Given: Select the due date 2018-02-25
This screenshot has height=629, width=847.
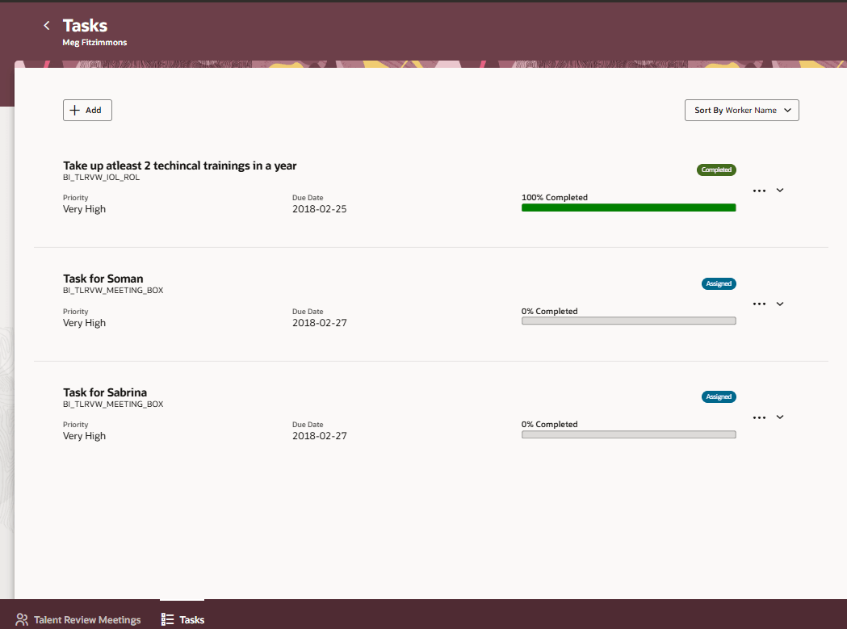Looking at the screenshot, I should (319, 209).
